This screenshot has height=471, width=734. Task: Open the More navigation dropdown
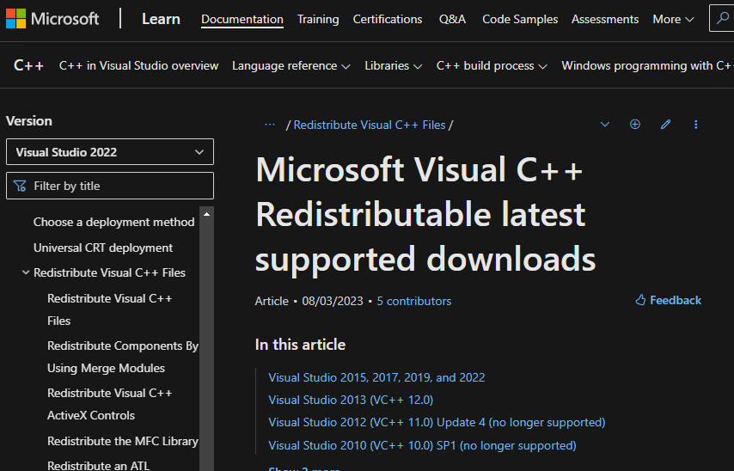click(673, 19)
